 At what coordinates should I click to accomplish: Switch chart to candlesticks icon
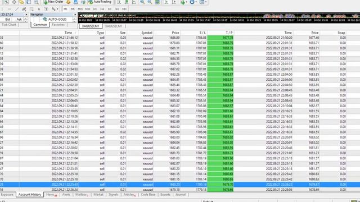127,2
